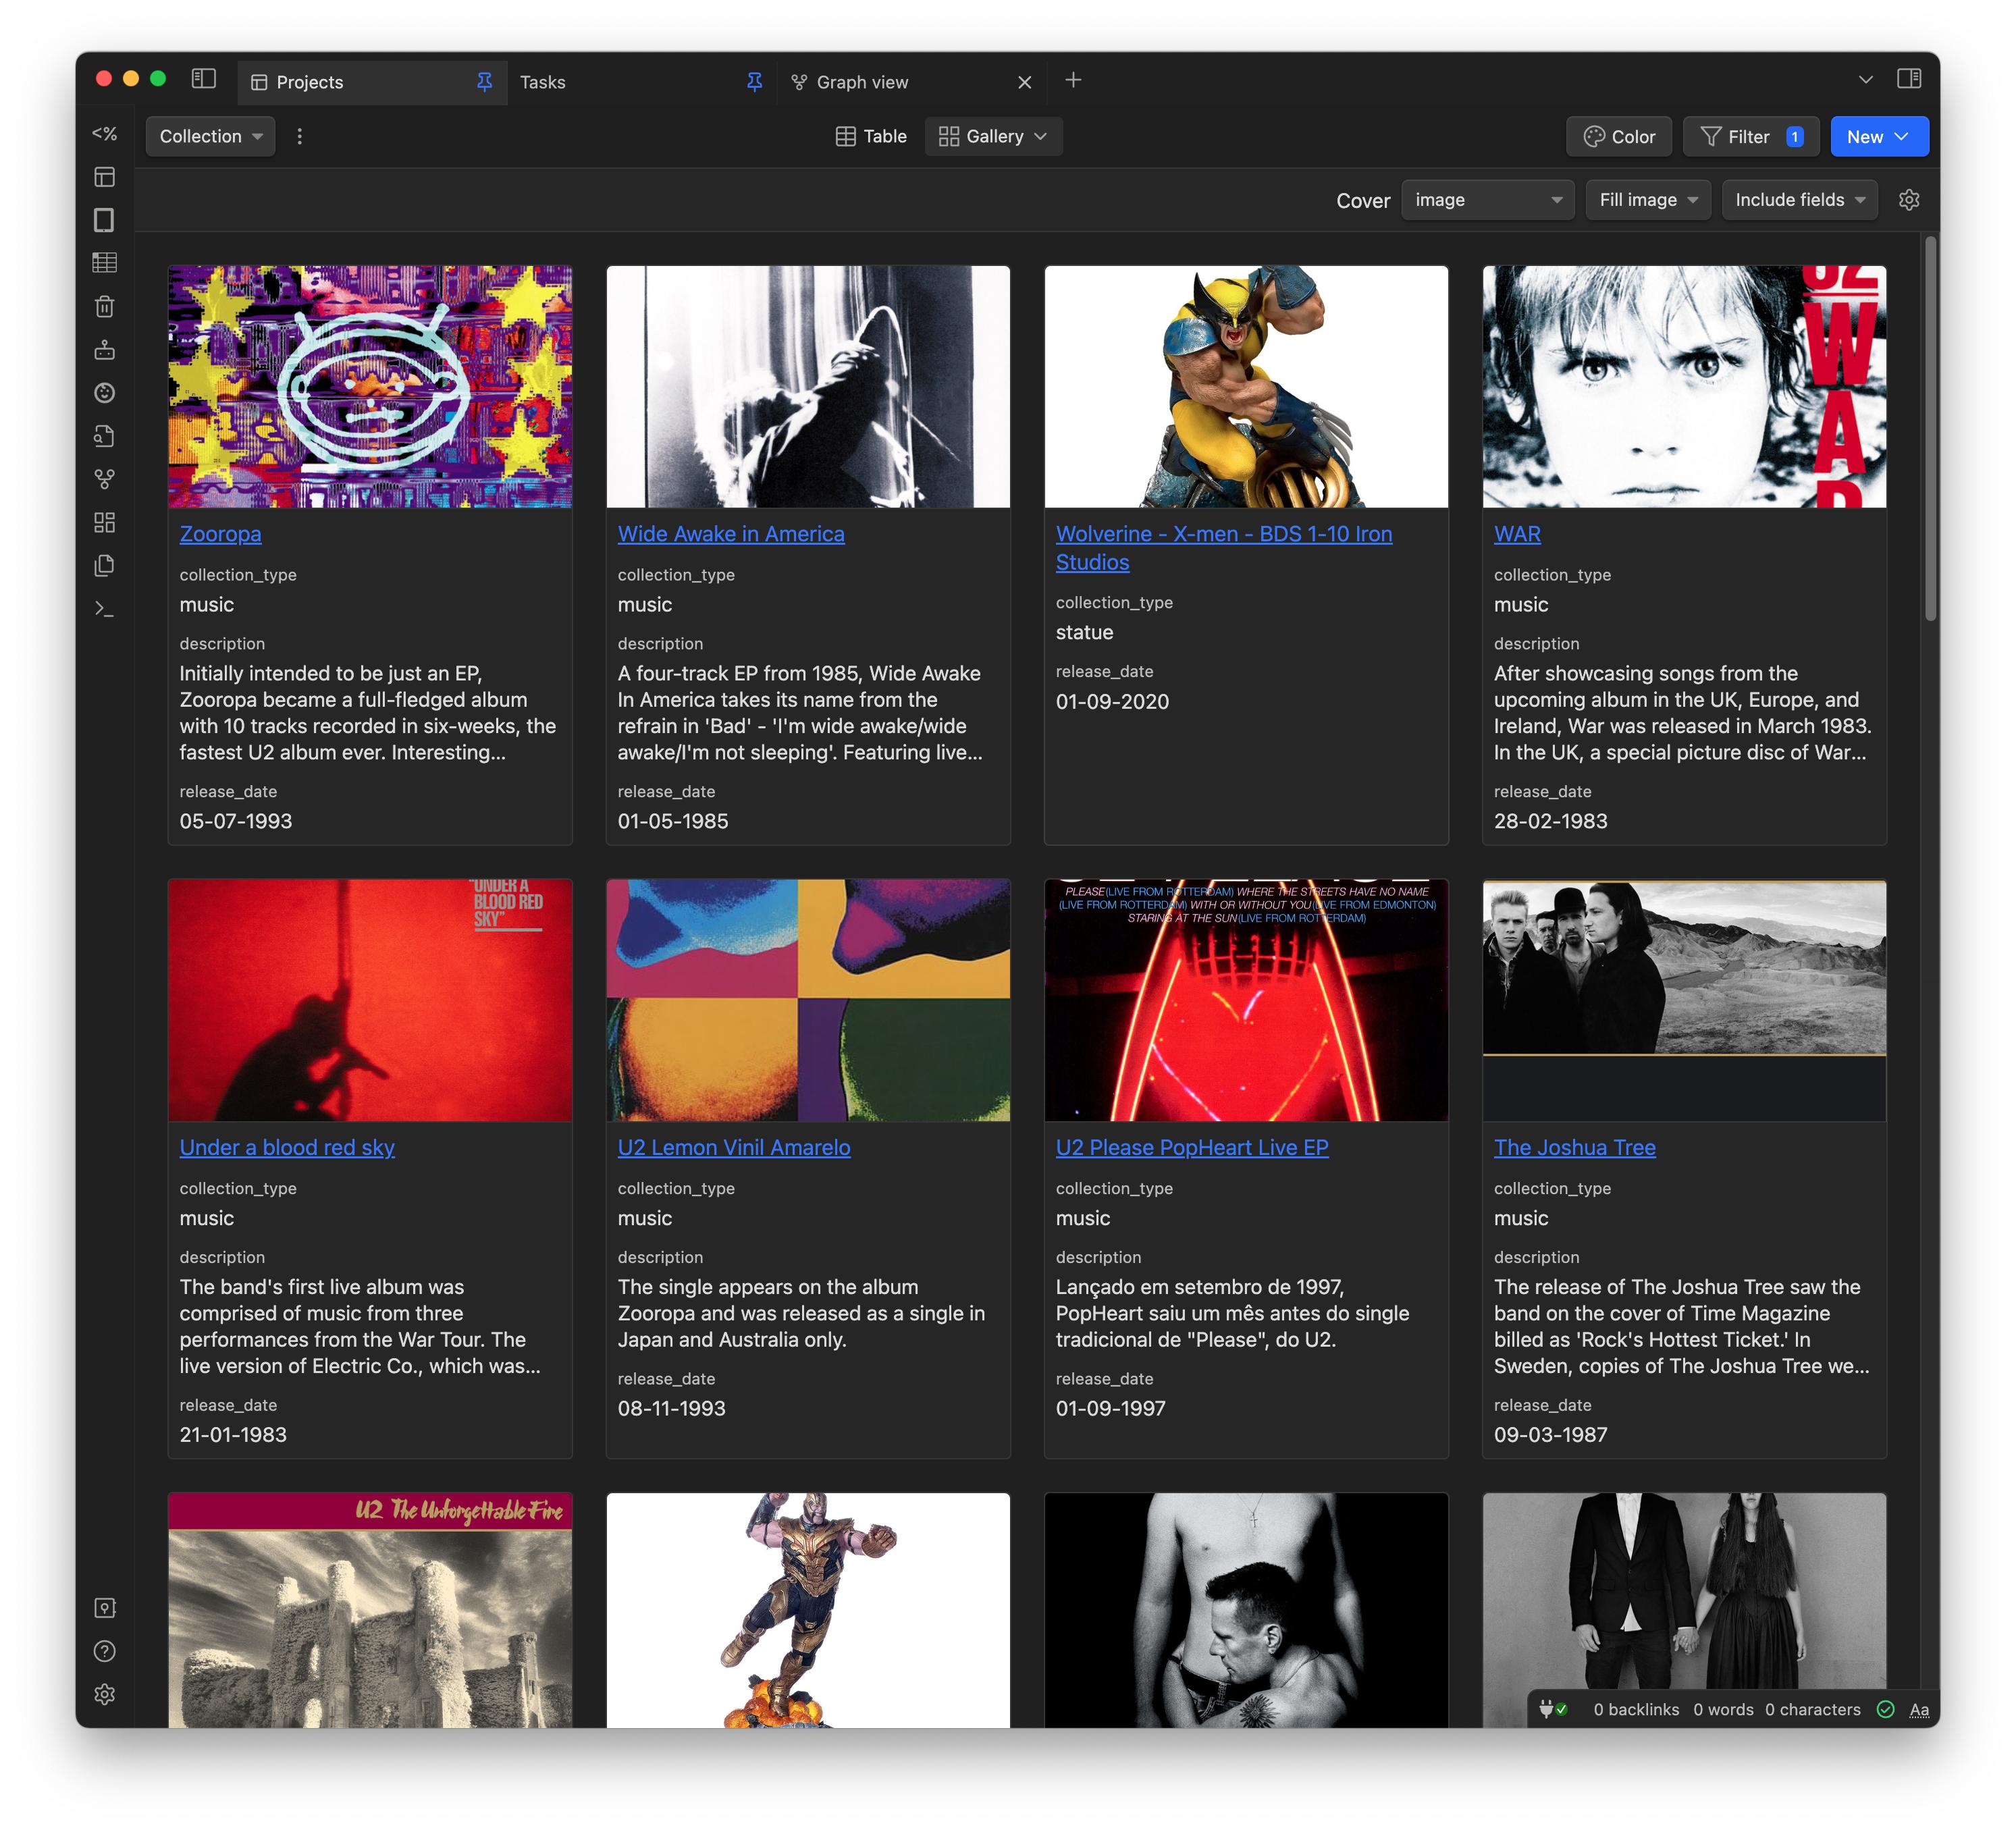The image size is (2016, 1828).
Task: Switch to the Table view
Action: click(871, 136)
